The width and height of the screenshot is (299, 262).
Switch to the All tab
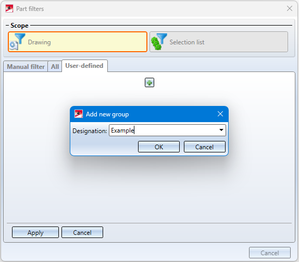click(55, 66)
